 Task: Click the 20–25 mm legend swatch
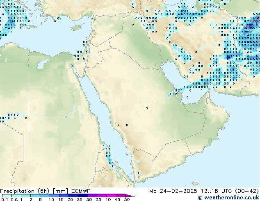coord(73,196)
